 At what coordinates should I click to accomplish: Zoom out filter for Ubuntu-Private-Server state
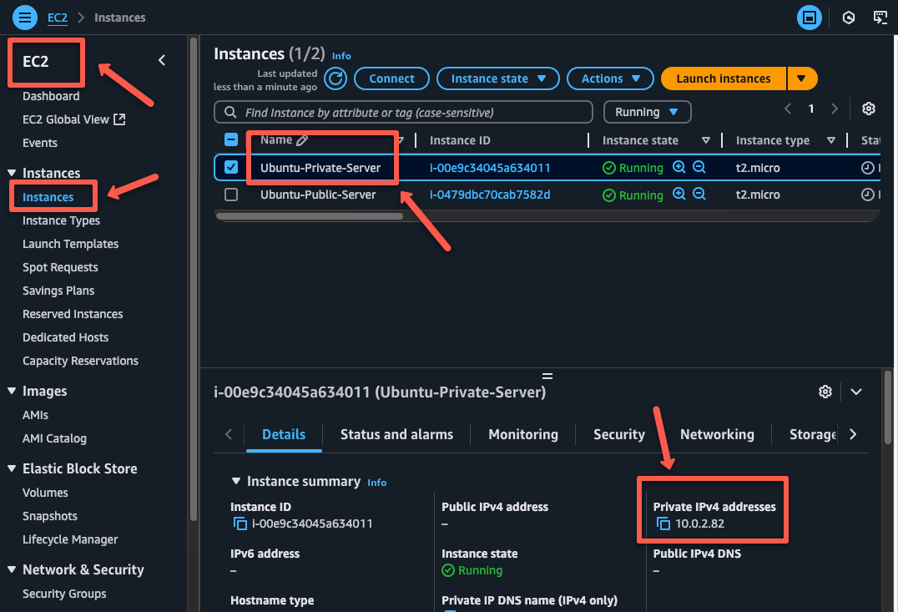point(699,167)
